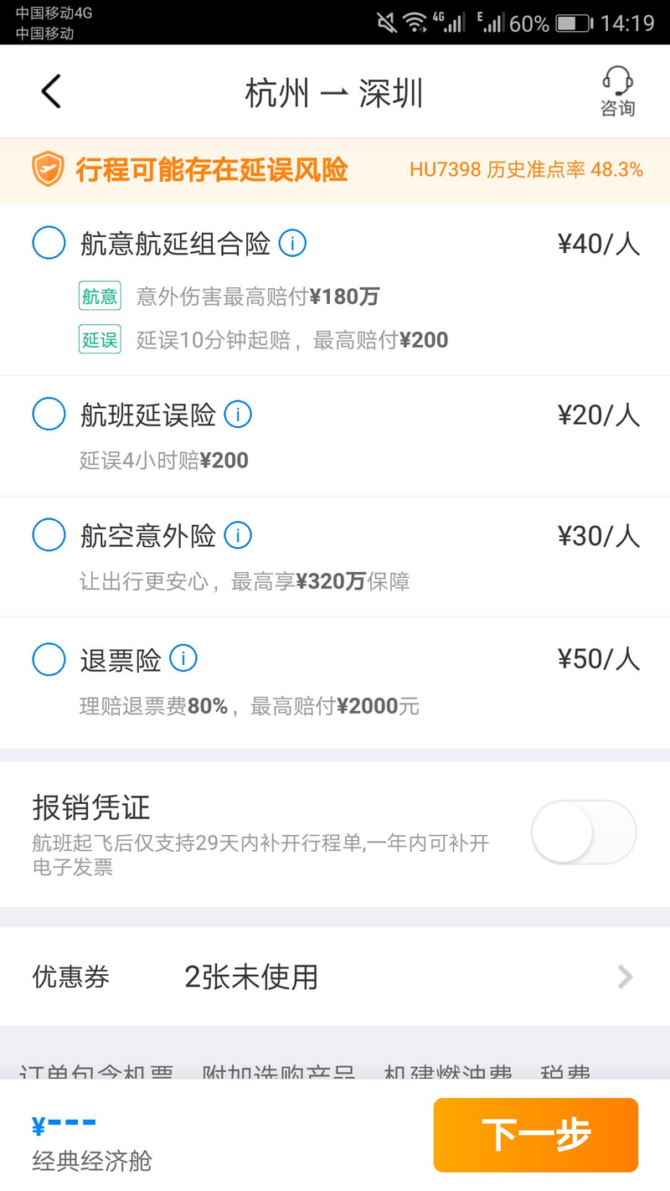
Task: Select the 航班延误险 radio option
Action: tap(49, 415)
